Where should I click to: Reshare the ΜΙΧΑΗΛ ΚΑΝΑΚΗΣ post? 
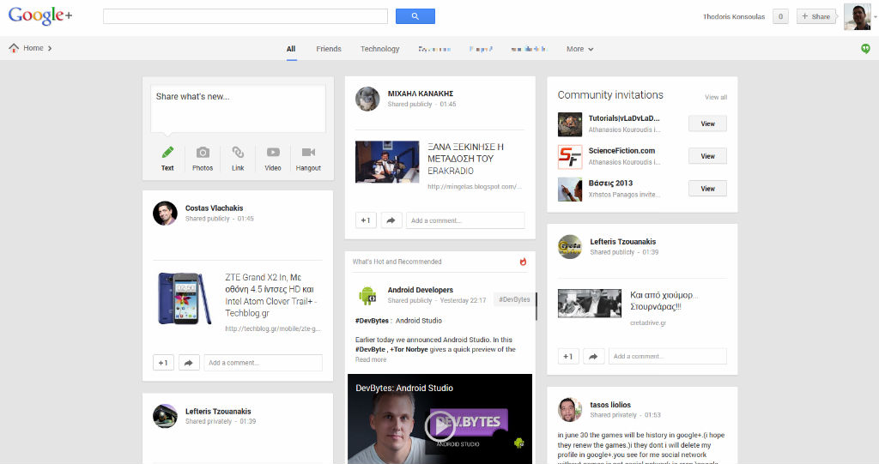tap(391, 220)
